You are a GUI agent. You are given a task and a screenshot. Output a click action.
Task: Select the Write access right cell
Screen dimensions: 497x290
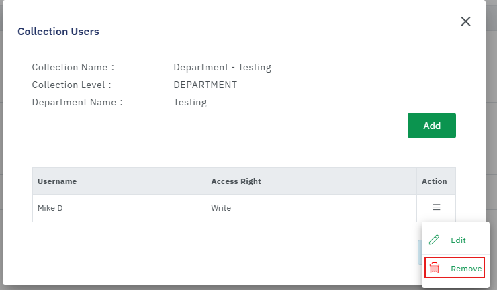[x=221, y=208]
